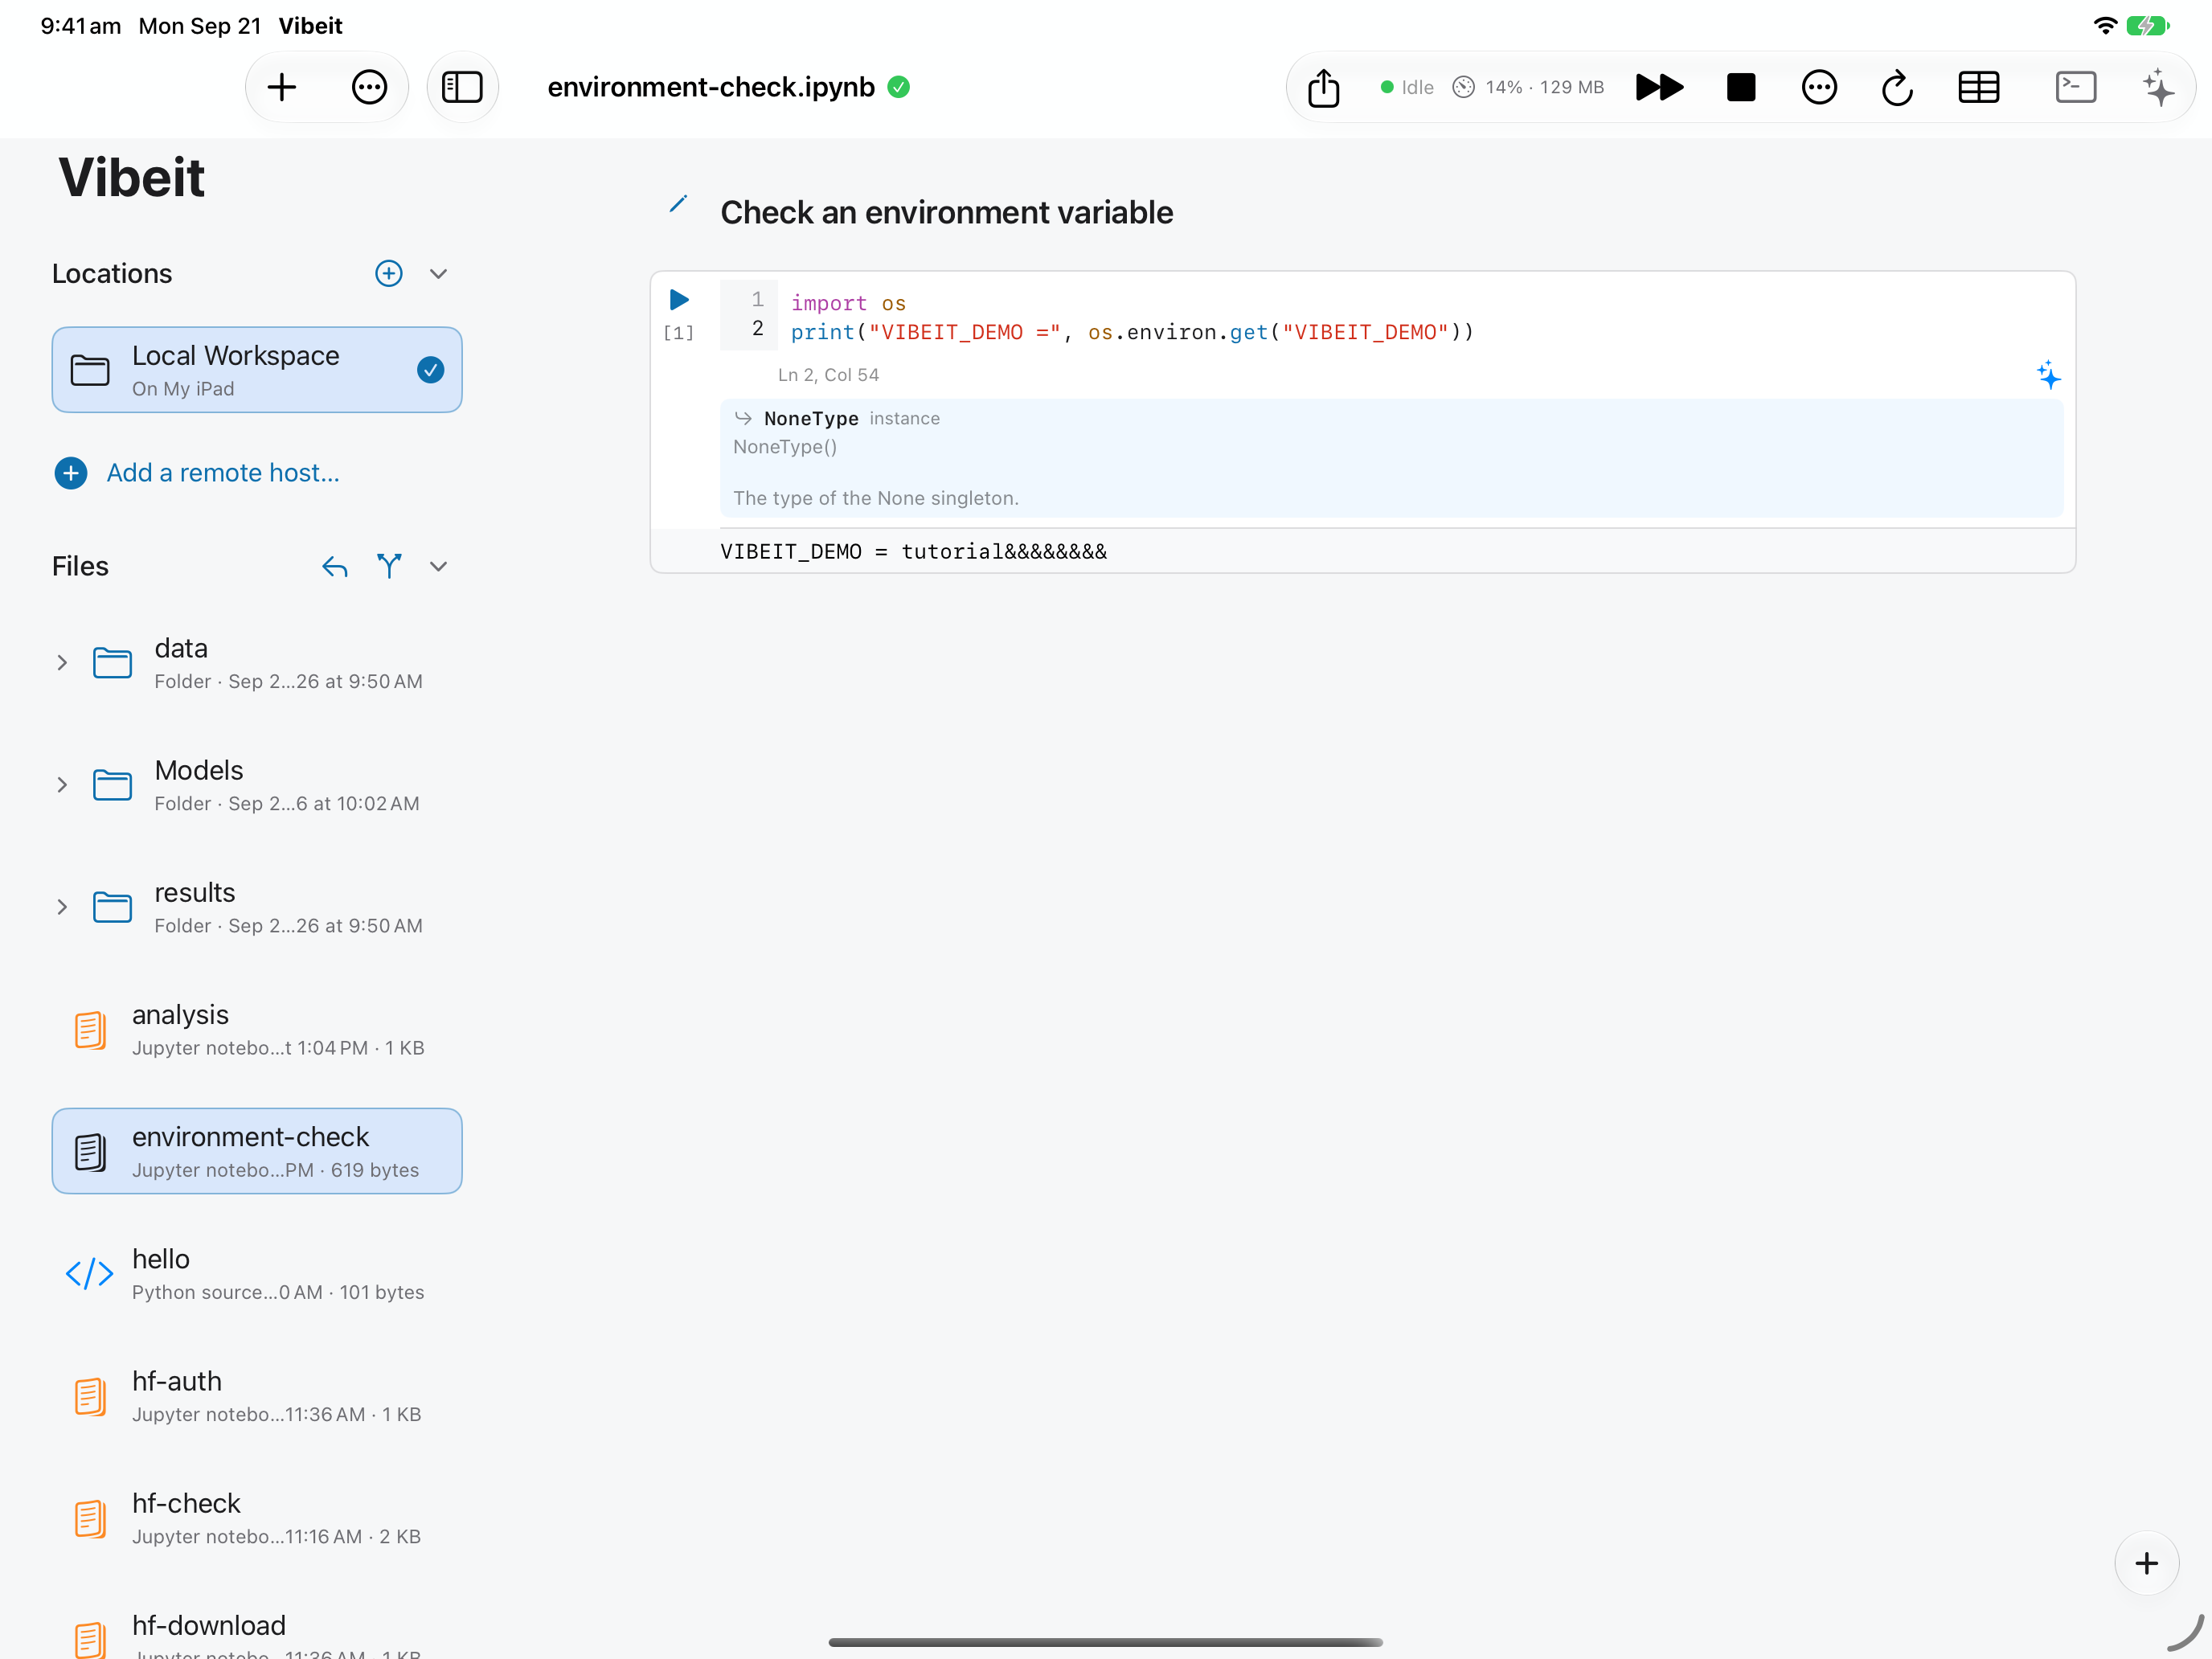Viewport: 2212px width, 1659px height.
Task: Select the environment-check notebook in Files
Action: tap(257, 1151)
